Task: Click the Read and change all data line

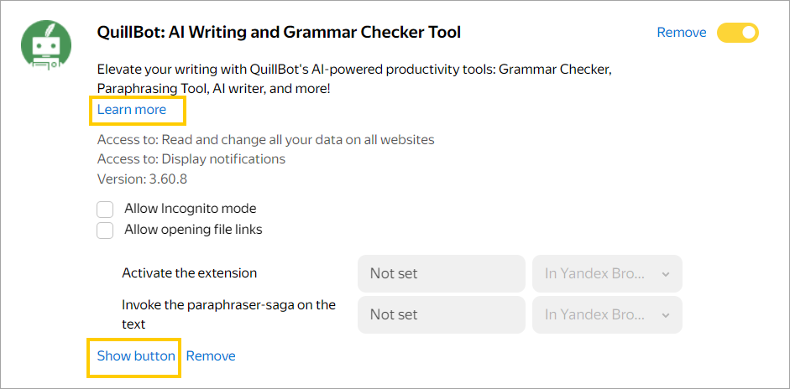Action: click(x=265, y=139)
